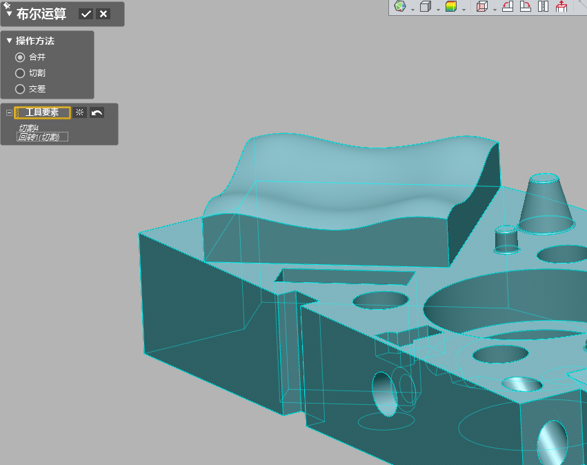Click the gray cube display style icon

(426, 7)
